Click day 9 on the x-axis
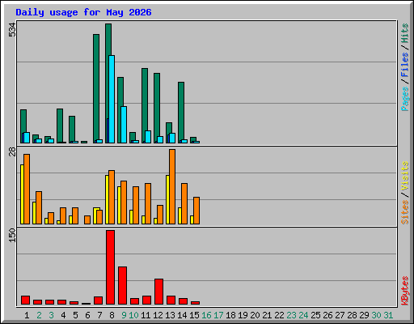Screen dimensions: 414x324 pos(124,315)
